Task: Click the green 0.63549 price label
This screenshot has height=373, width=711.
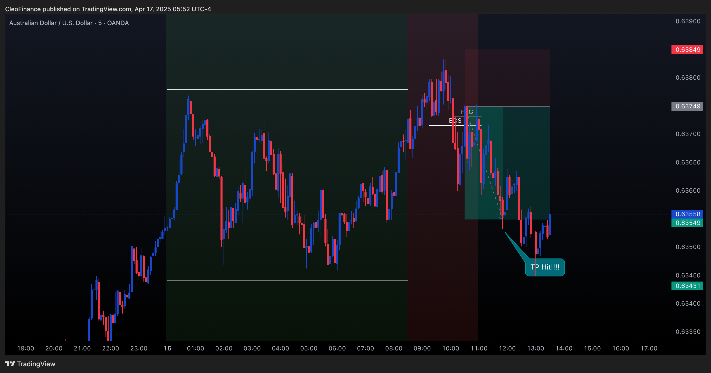Action: click(x=687, y=223)
